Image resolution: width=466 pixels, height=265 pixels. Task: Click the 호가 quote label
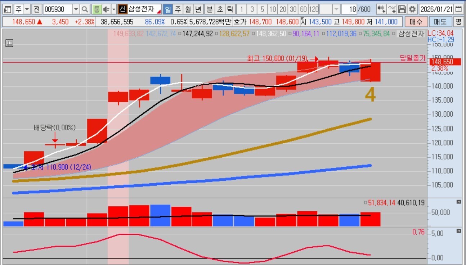coord(239,22)
